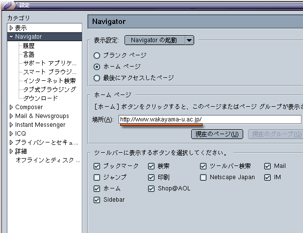This screenshot has width=303, height=233.
Task: Uncheck the Mail checkbox
Action: pos(267,166)
